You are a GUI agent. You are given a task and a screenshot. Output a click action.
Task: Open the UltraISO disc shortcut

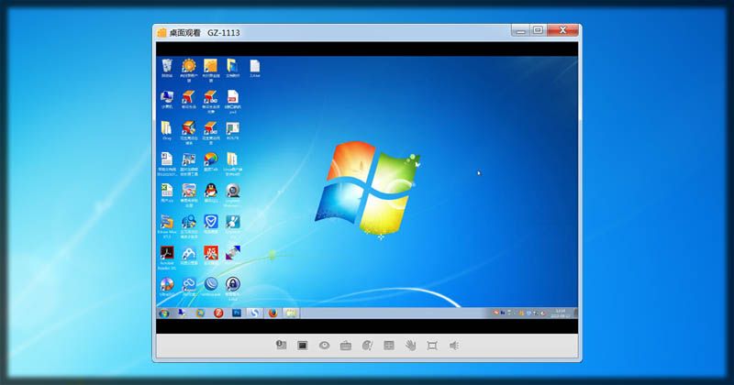167,284
